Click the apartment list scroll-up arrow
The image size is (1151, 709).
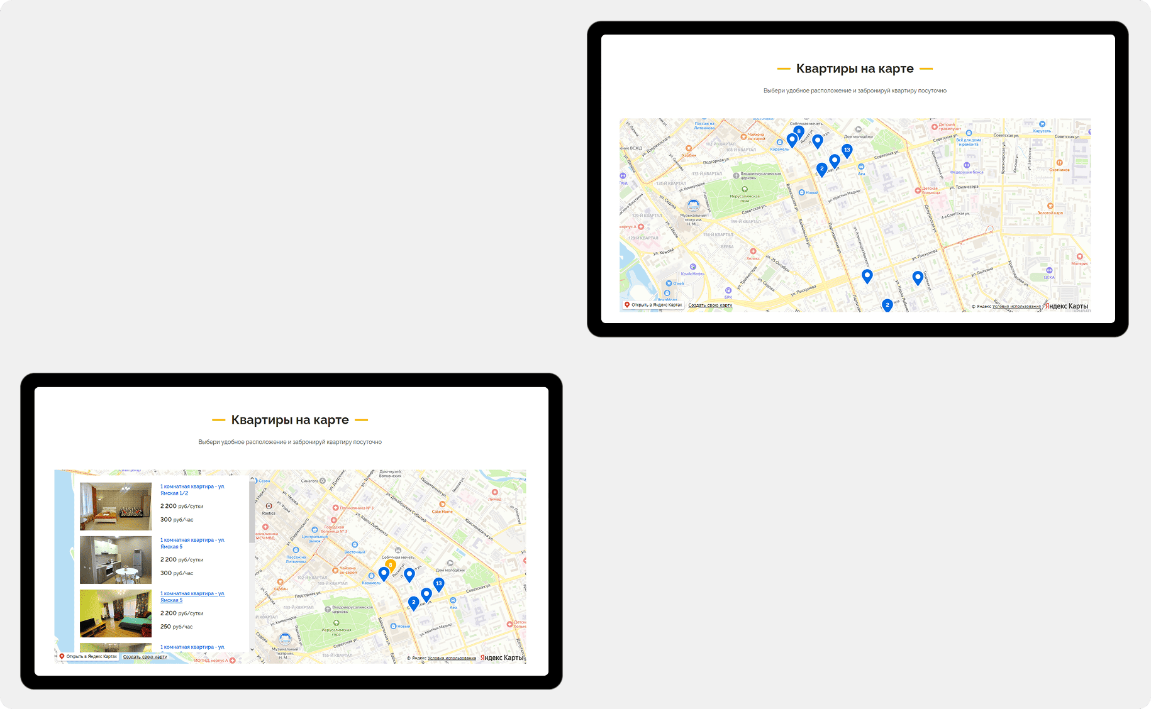[x=252, y=479]
